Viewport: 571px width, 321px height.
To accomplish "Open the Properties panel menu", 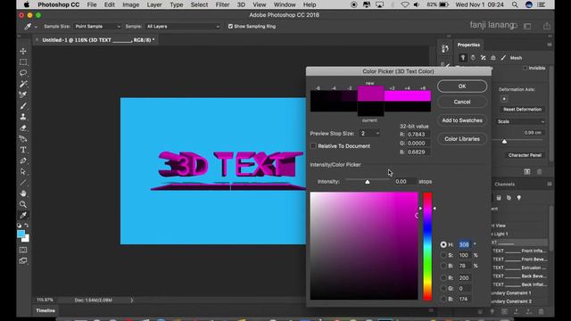I will pyautogui.click(x=550, y=45).
